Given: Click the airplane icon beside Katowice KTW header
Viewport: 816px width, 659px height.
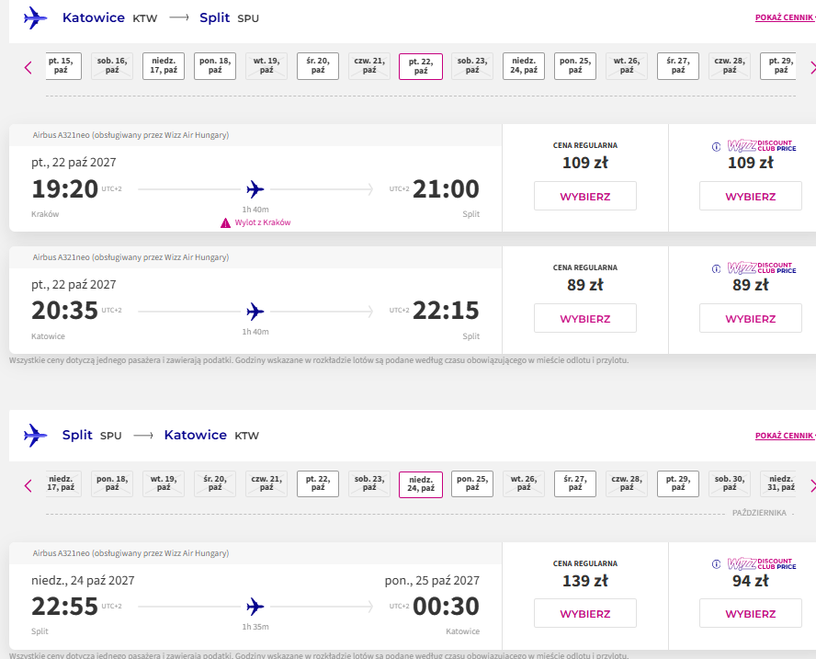Looking at the screenshot, I should click(36, 18).
